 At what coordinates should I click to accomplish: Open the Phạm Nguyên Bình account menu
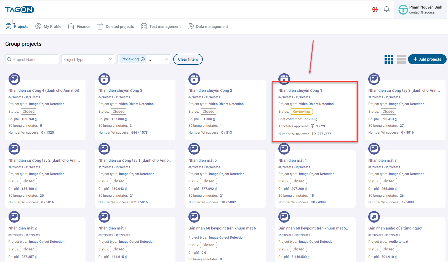coord(421,10)
